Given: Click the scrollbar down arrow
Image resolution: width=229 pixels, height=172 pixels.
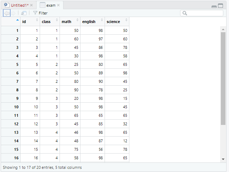Looking at the screenshot, I should click(x=223, y=159).
